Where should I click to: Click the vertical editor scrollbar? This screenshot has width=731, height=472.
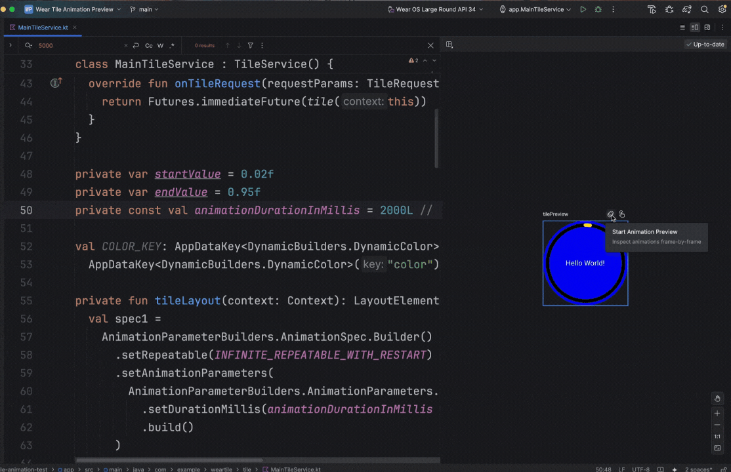pos(436,138)
